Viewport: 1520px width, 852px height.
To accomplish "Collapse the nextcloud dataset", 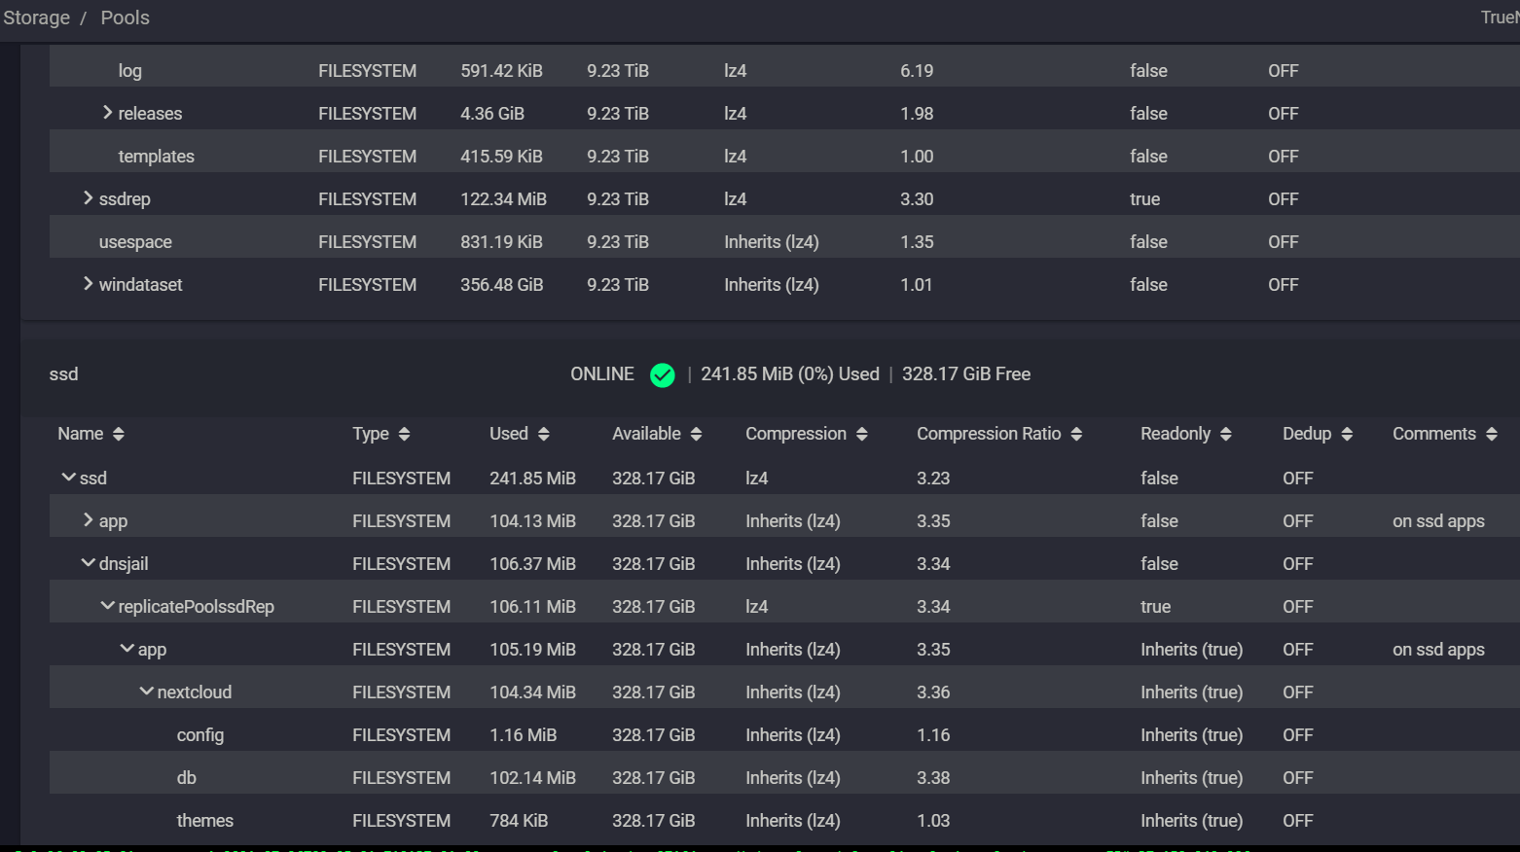I will (x=146, y=692).
